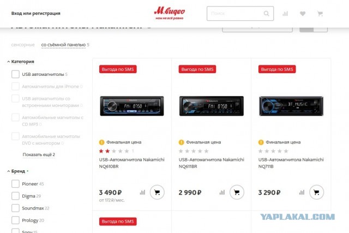Click the 3 290 ₽ price
This screenshot has height=233, width=349.
point(269,193)
